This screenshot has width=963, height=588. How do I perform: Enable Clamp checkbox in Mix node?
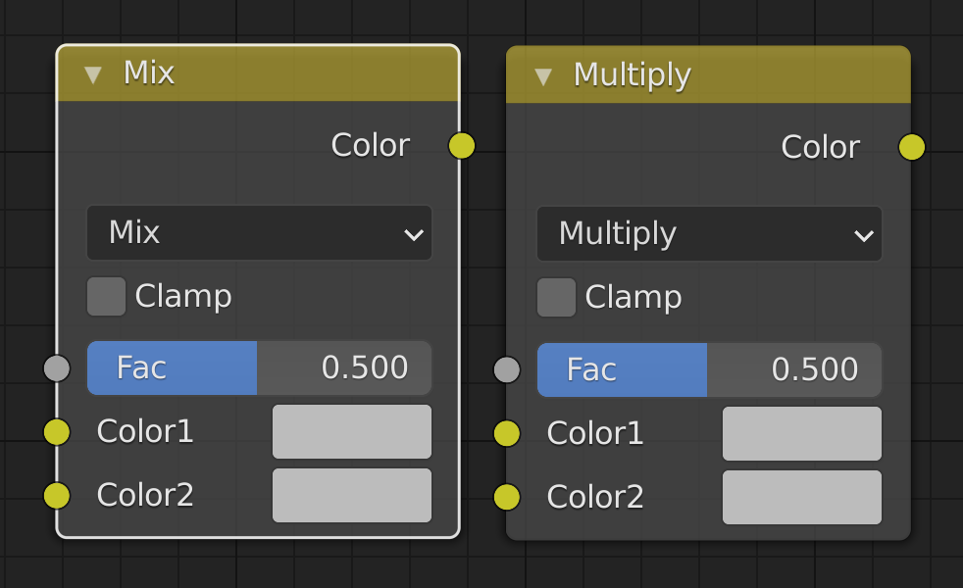pos(106,297)
